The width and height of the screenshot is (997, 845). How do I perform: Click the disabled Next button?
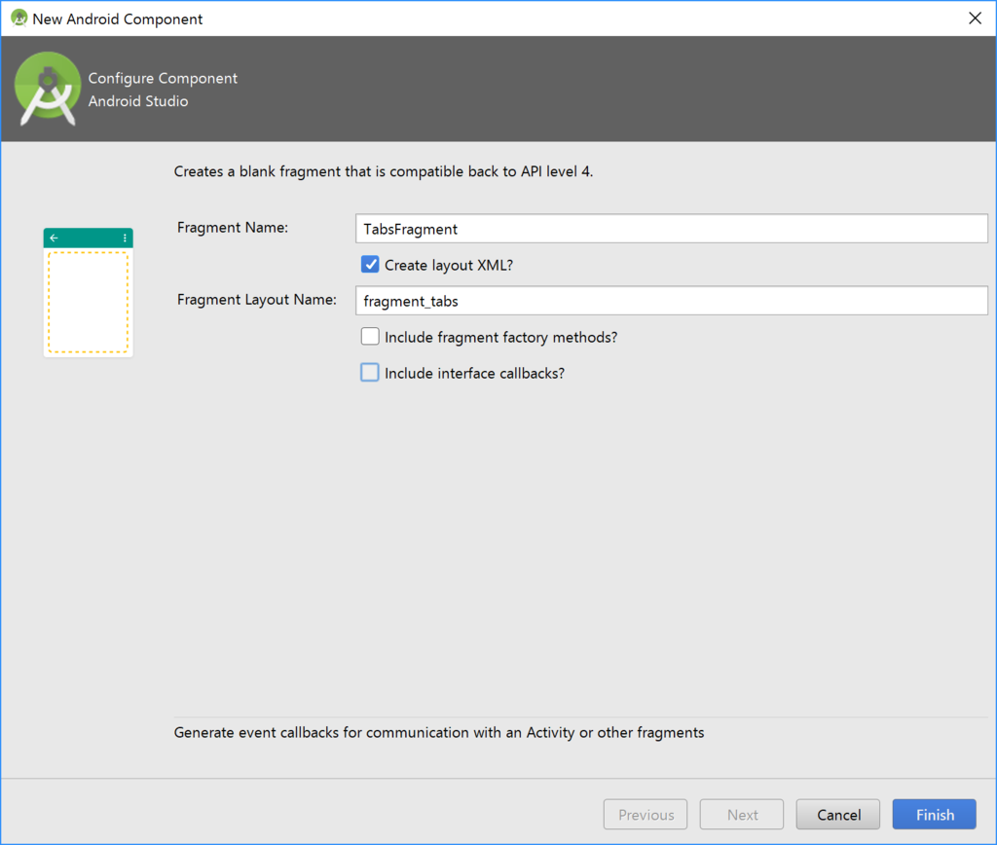click(x=741, y=815)
